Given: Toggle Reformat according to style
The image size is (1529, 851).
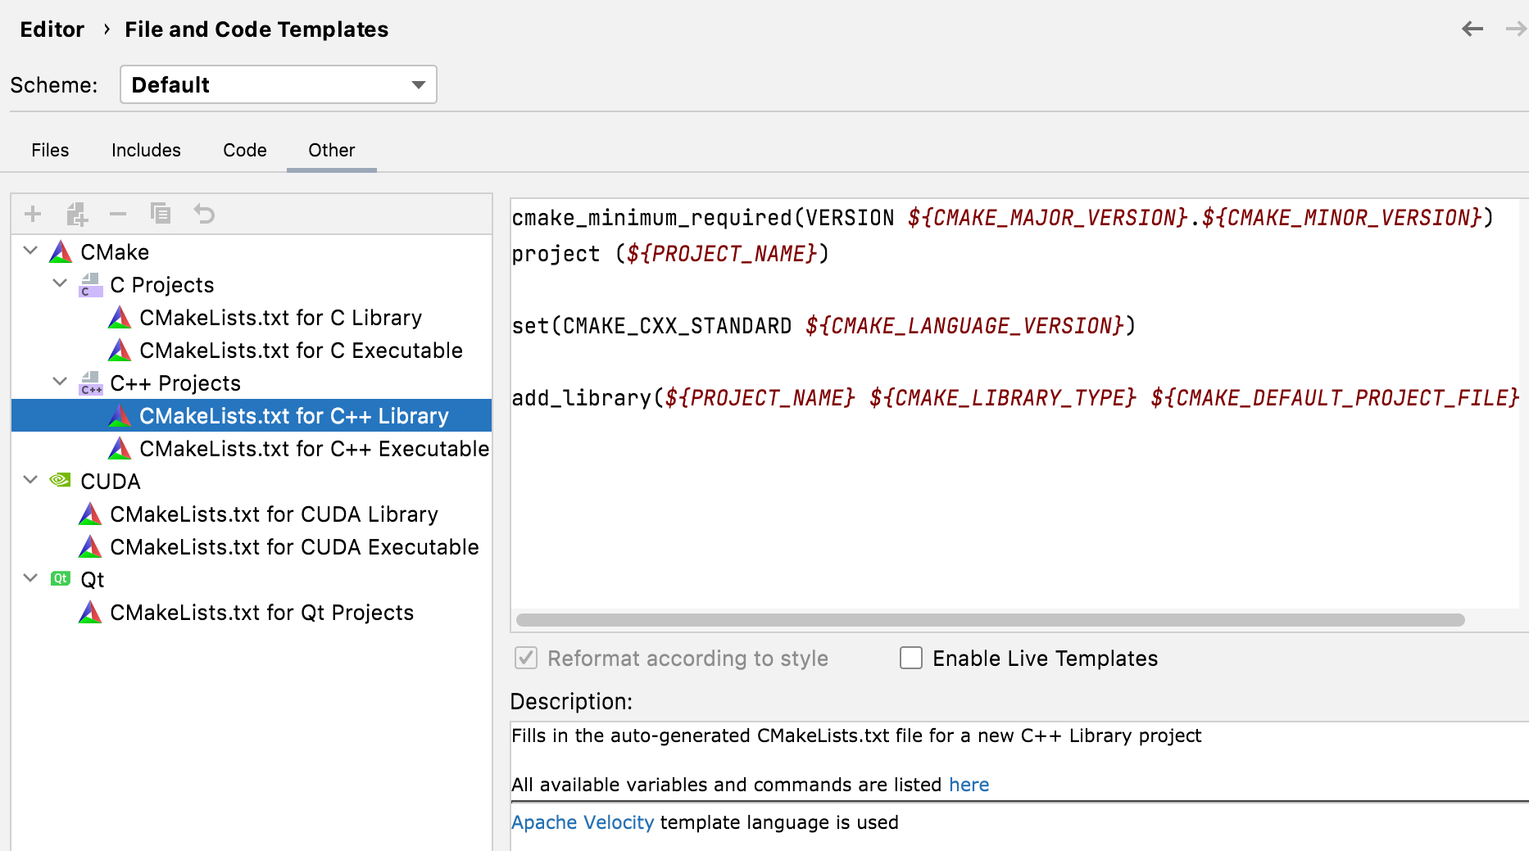Looking at the screenshot, I should (525, 658).
